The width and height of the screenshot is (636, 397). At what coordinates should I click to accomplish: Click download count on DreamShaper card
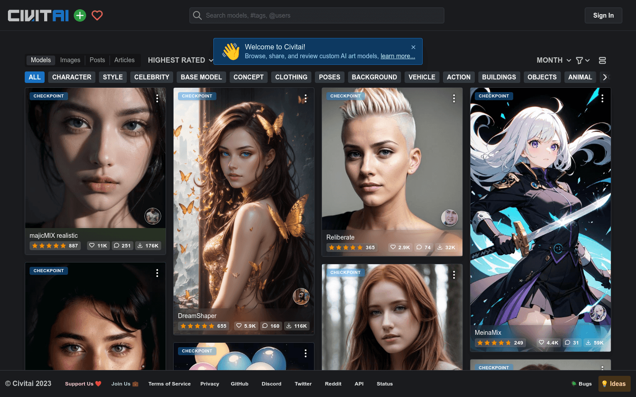click(x=296, y=326)
